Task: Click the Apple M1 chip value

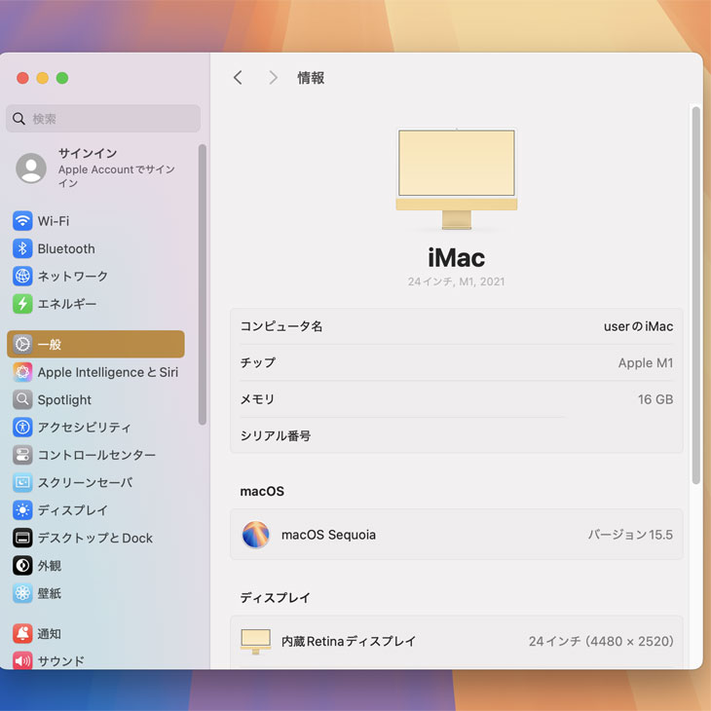Action: point(645,362)
